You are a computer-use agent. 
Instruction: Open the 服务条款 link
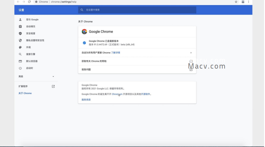[x=86, y=99]
